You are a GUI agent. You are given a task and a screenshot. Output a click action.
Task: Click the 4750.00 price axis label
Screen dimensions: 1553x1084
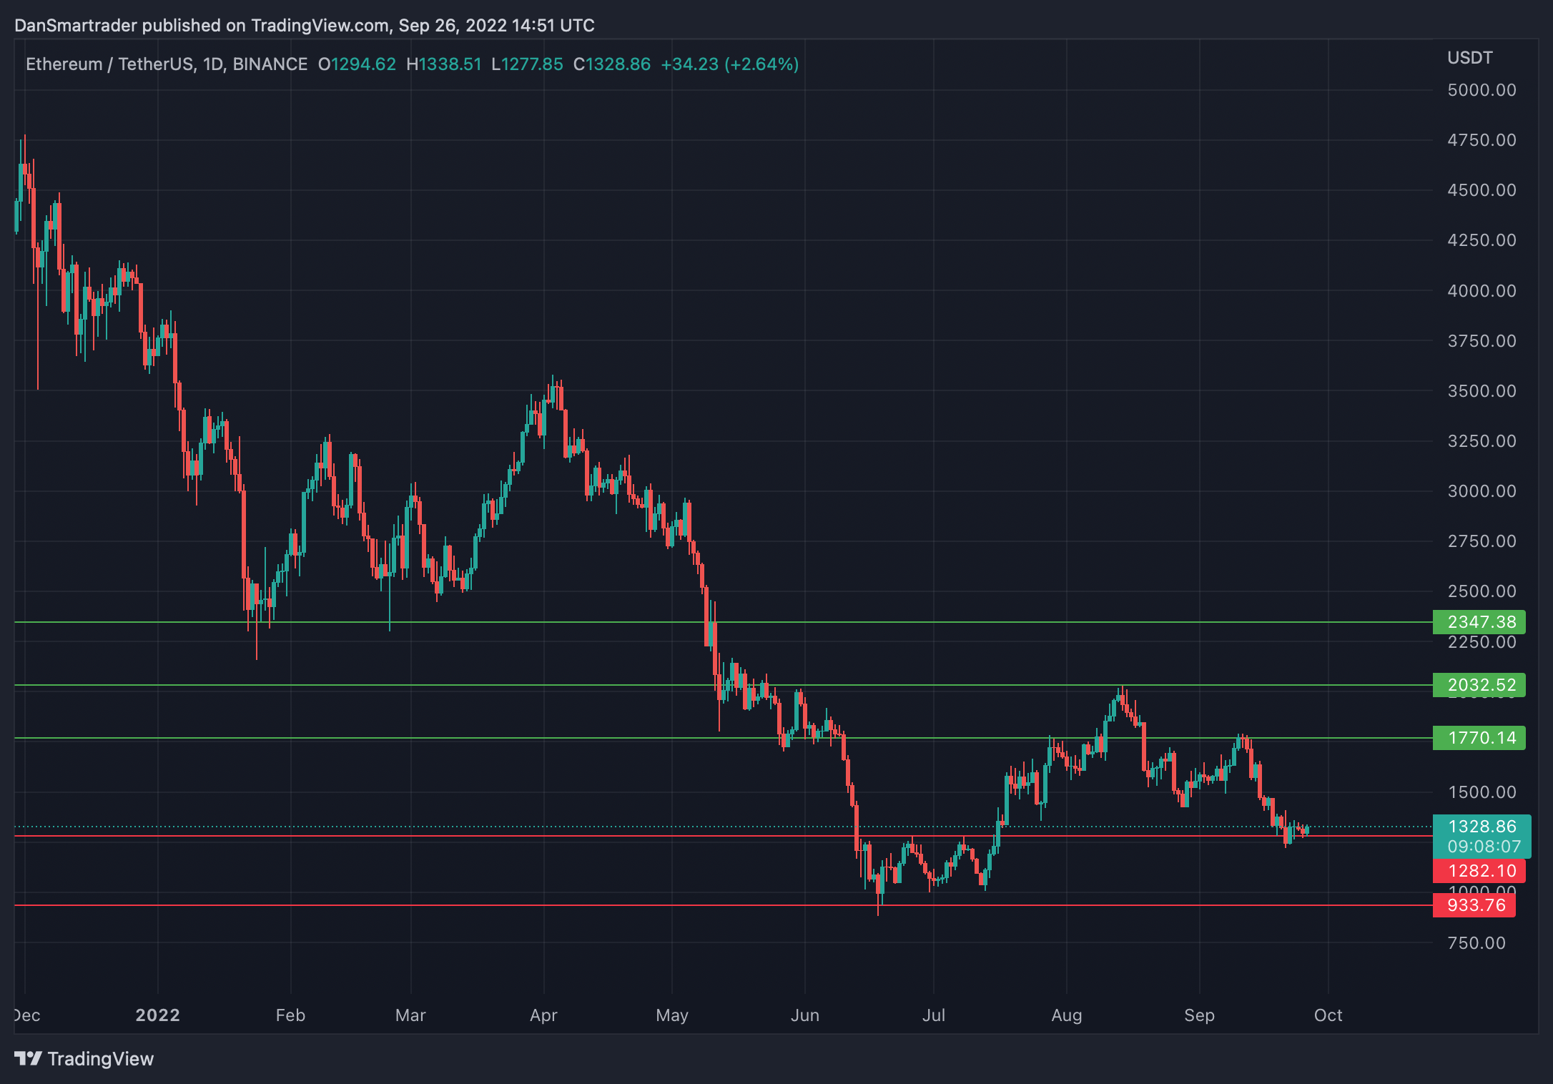[x=1481, y=140]
